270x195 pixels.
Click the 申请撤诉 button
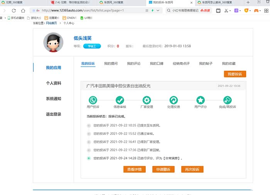(163, 169)
